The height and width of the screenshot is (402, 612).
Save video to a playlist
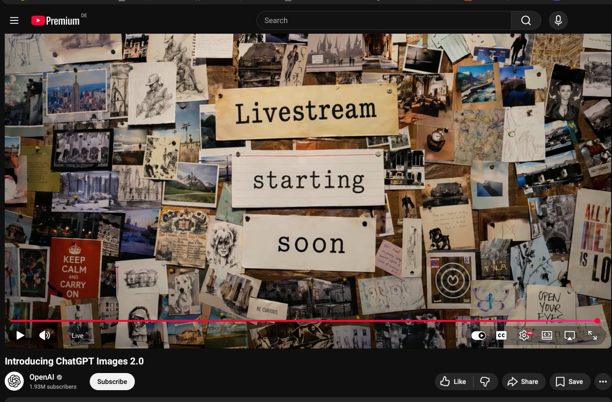click(x=570, y=382)
